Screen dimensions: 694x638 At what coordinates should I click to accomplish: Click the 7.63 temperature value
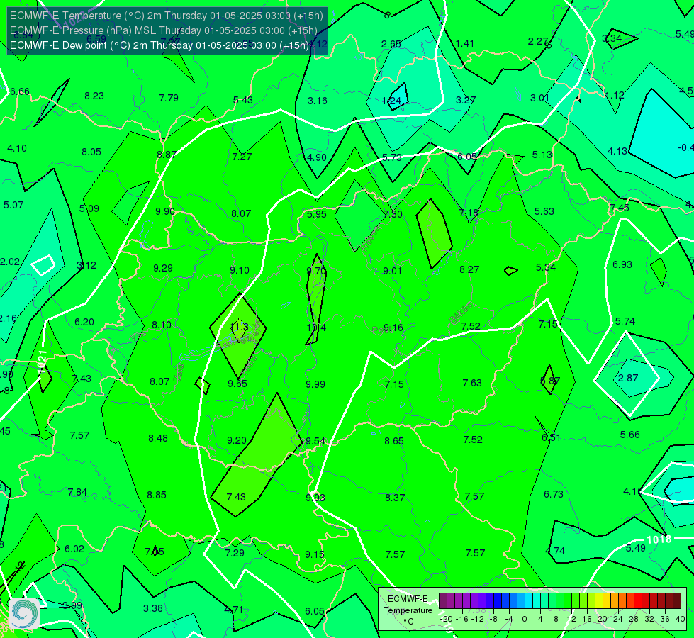(472, 383)
